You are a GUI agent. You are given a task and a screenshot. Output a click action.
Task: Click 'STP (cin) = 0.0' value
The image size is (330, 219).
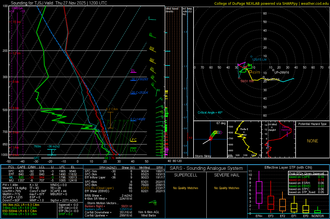point(68,208)
